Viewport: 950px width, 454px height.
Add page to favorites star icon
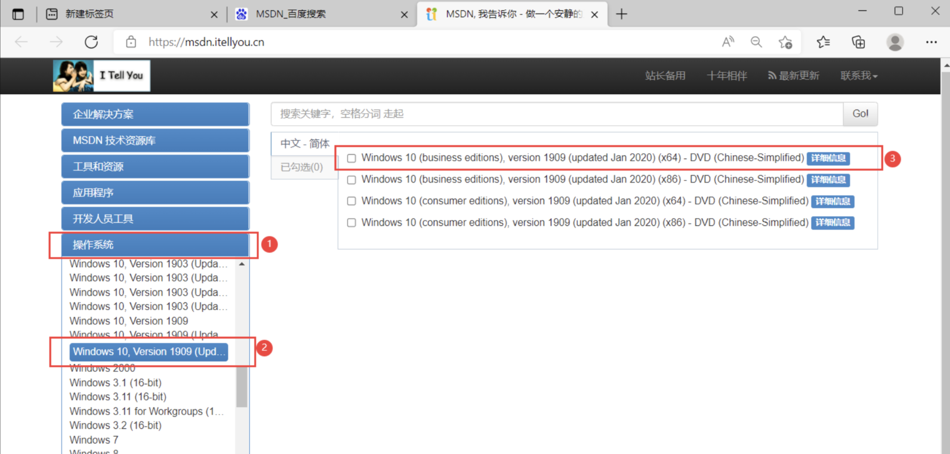[x=785, y=42]
